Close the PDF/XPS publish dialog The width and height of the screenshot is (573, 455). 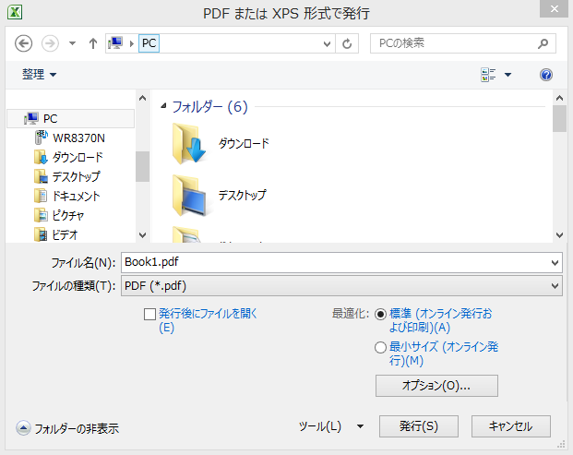554,9
